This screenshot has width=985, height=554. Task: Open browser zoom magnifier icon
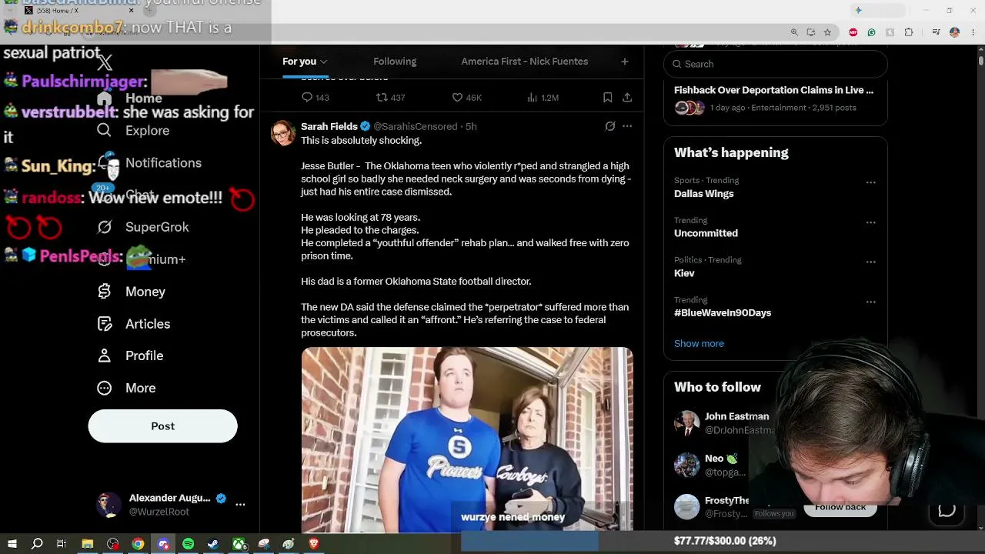coord(794,32)
